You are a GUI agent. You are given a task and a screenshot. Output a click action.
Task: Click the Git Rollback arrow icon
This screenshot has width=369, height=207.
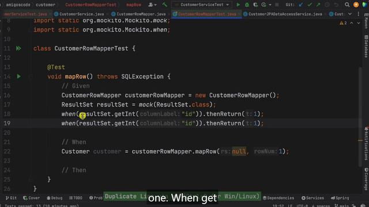(x=336, y=5)
